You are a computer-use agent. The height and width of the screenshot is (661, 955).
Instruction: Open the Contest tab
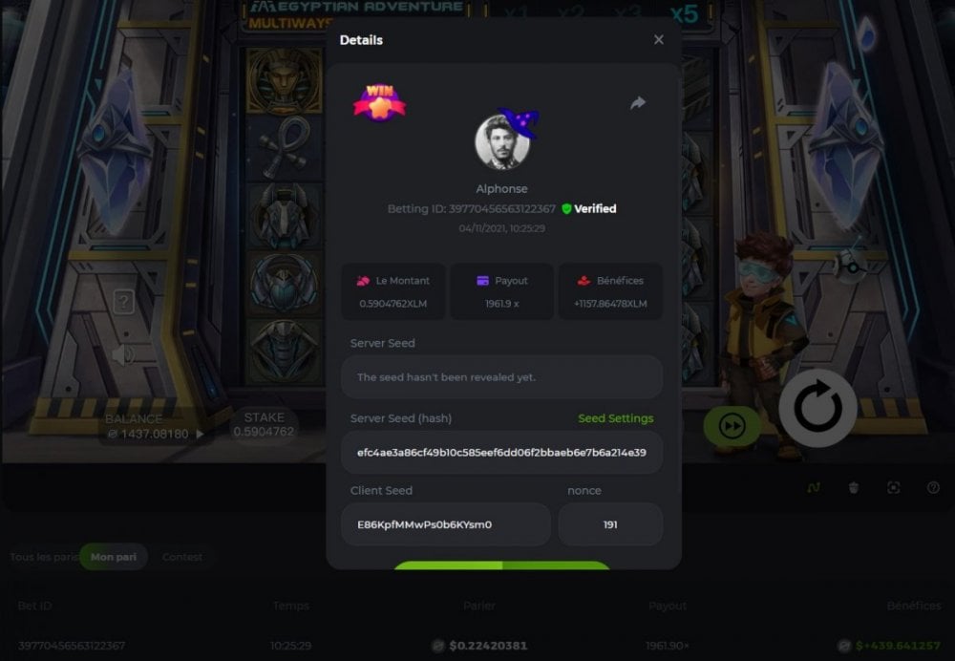tap(182, 557)
